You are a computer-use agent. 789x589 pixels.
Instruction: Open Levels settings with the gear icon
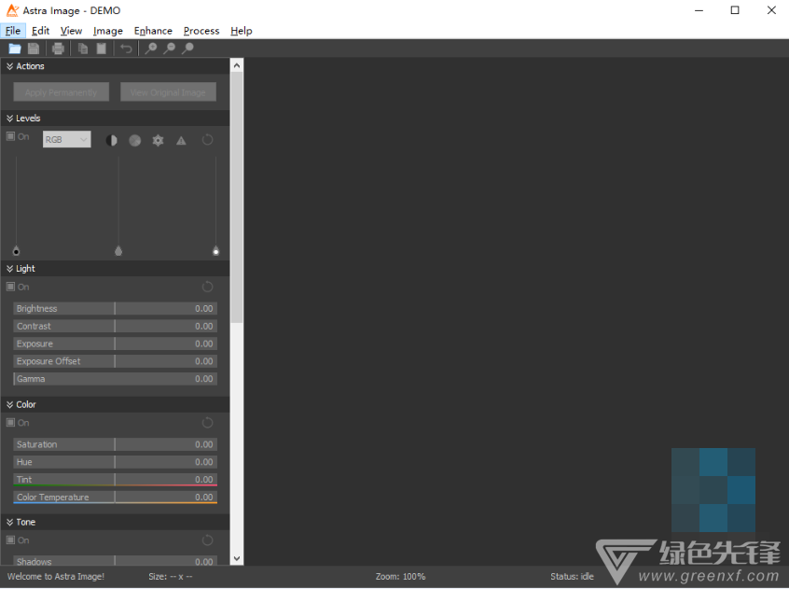pos(158,140)
